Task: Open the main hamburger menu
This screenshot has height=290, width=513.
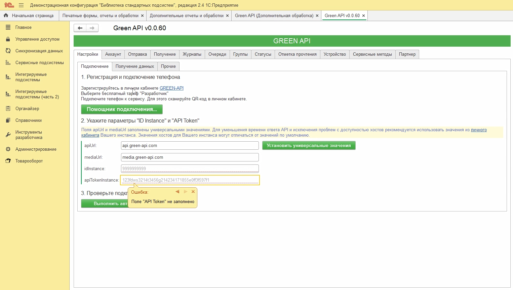Action: pyautogui.click(x=21, y=5)
